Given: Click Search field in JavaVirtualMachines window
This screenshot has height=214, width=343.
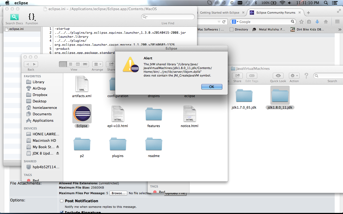Looking at the screenshot, I should click(328, 76).
